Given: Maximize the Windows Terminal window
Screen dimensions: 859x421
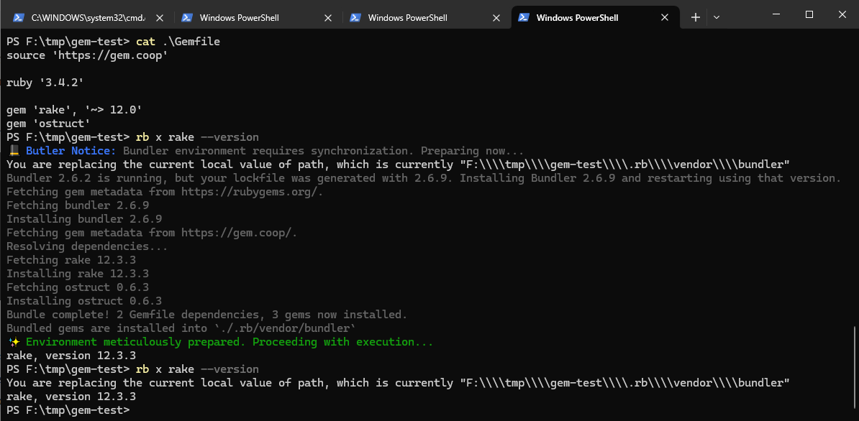Looking at the screenshot, I should pos(809,14).
